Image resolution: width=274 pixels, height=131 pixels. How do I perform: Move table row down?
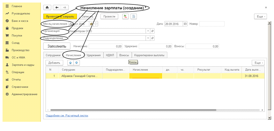77,63
